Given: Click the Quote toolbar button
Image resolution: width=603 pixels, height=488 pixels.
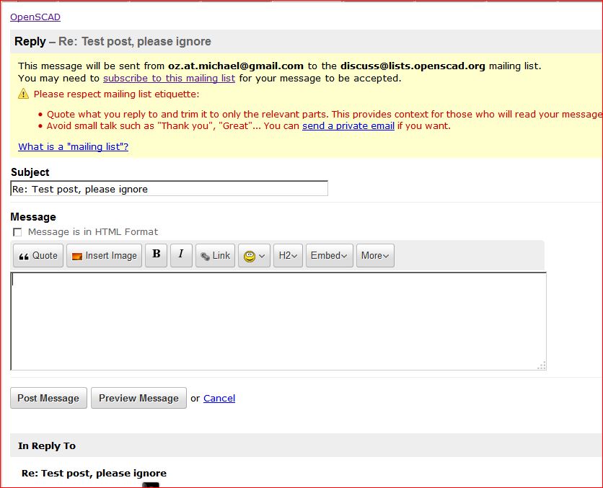Looking at the screenshot, I should [38, 256].
